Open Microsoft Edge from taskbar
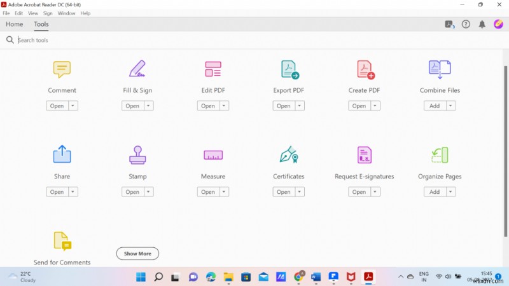 click(211, 277)
